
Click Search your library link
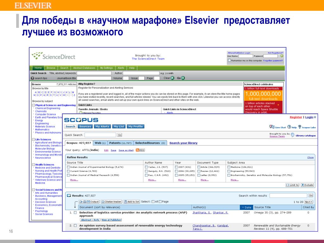[183, 143]
